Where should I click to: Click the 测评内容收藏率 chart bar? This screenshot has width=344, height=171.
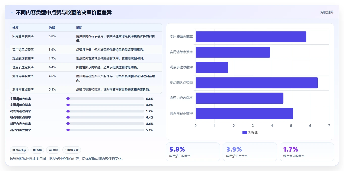point(240,98)
